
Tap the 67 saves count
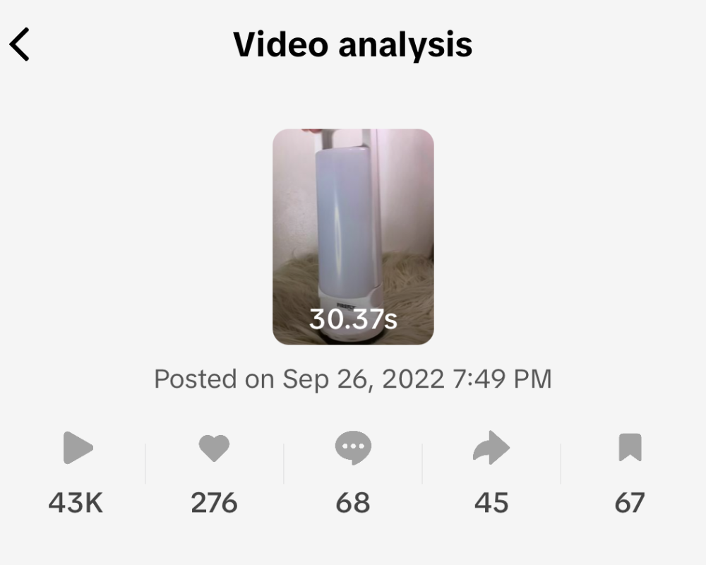(x=629, y=504)
